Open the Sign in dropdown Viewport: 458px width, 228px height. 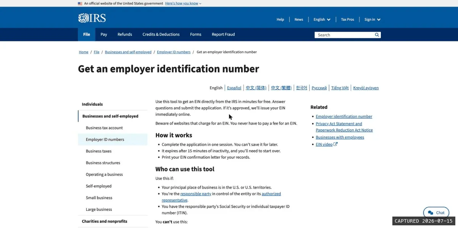point(372,19)
